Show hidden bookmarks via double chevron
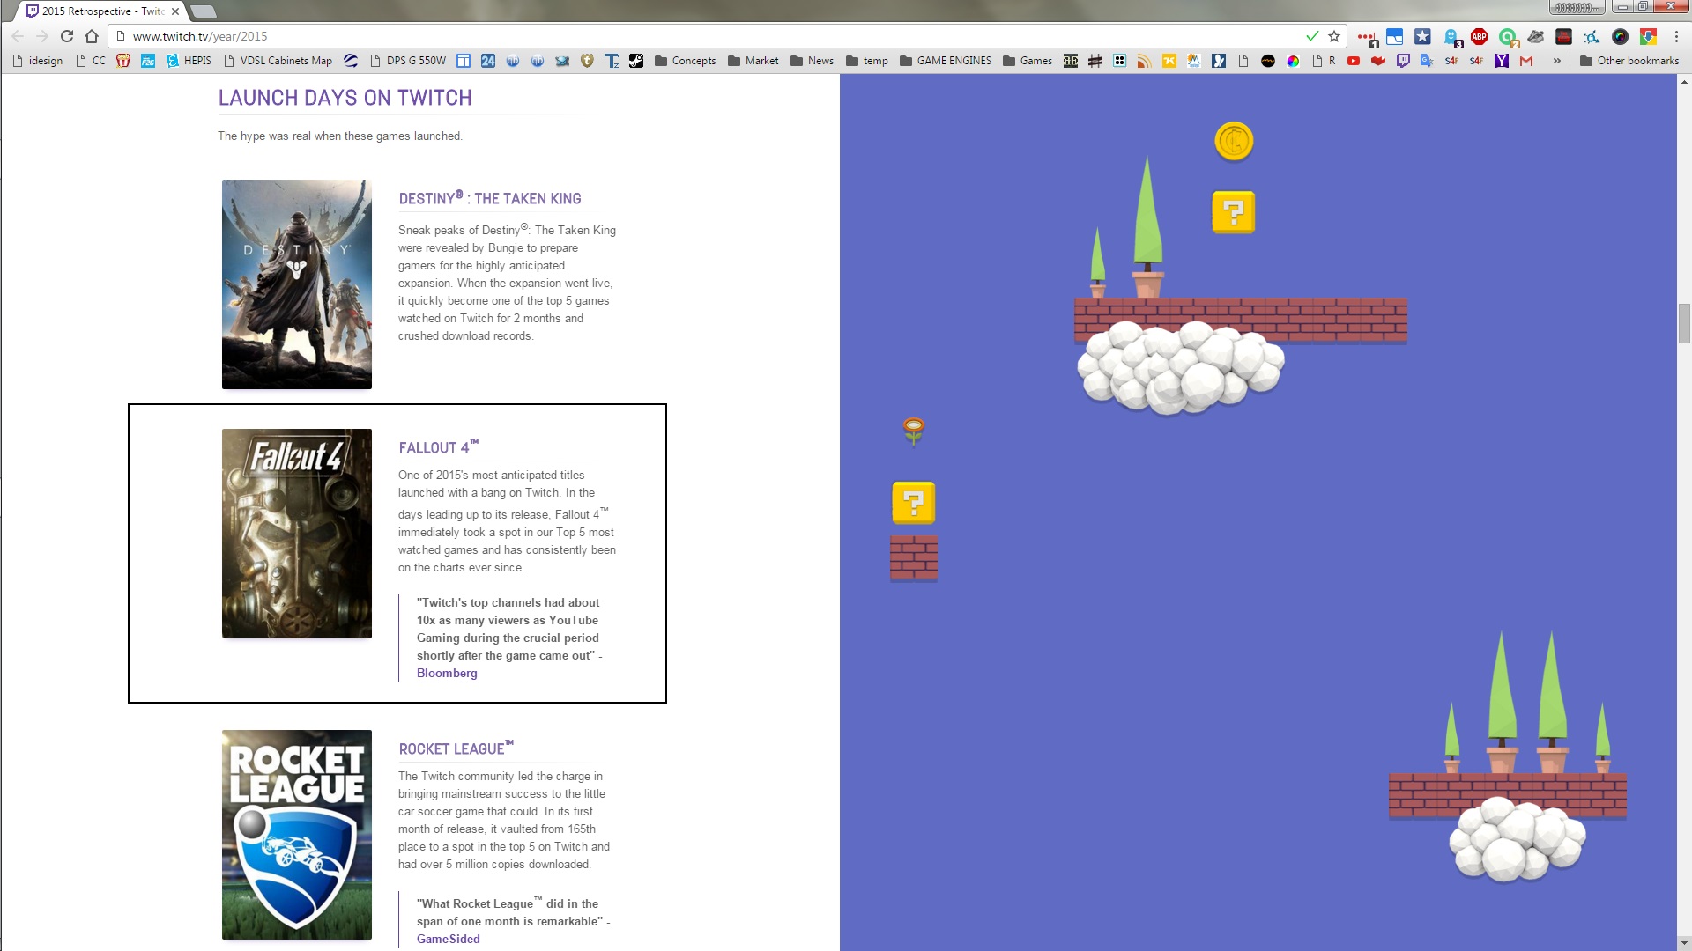This screenshot has width=1692, height=951. click(x=1557, y=61)
